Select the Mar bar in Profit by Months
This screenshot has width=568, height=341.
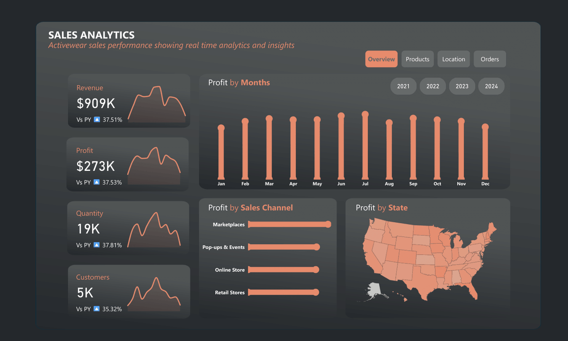[269, 148]
